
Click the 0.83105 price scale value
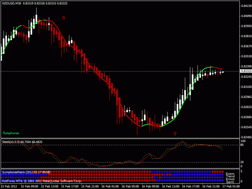[x=246, y=87]
